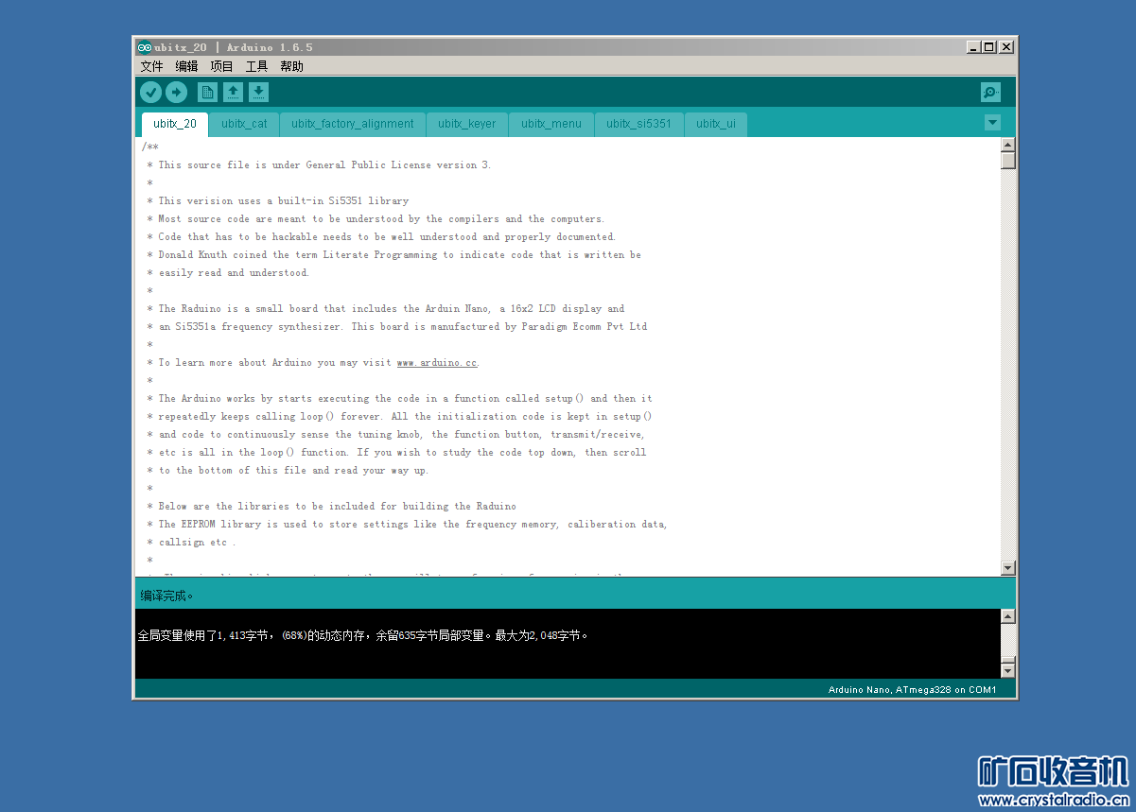Screen dimensions: 1136x812
Task: Switch to the ubitx_si5351 tab
Action: coord(638,124)
